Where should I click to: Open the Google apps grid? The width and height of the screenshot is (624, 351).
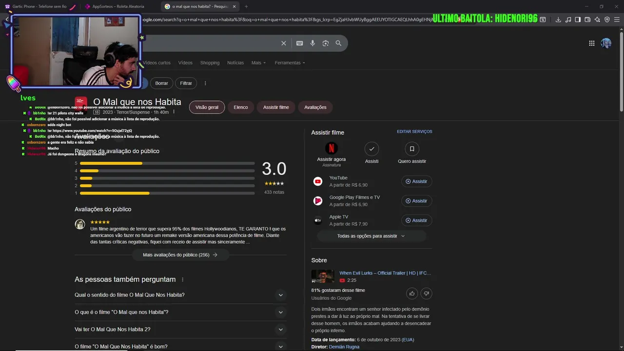592,43
